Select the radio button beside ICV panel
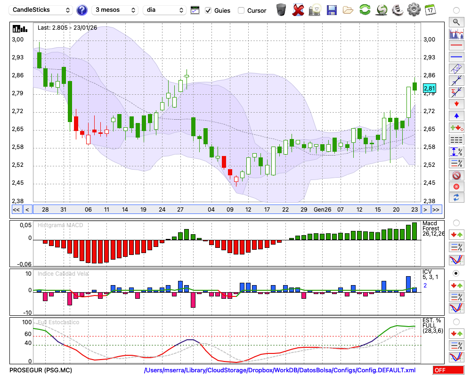471x377 pixels. [x=456, y=273]
